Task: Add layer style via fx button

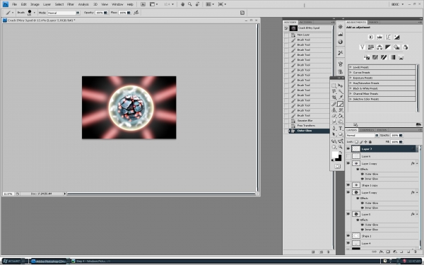Action: point(382,252)
